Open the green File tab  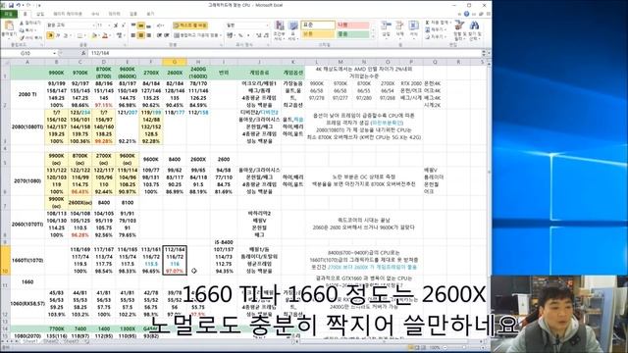8,14
